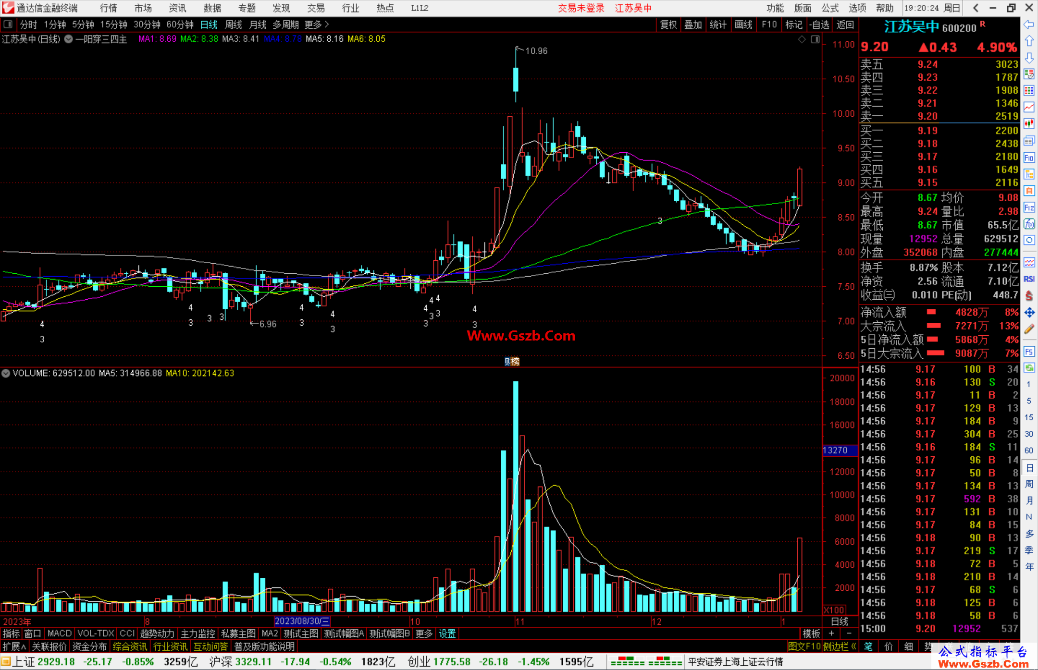1038x670 pixels.
Task: Click the panel toggle icon left of 分时
Action: (8, 24)
